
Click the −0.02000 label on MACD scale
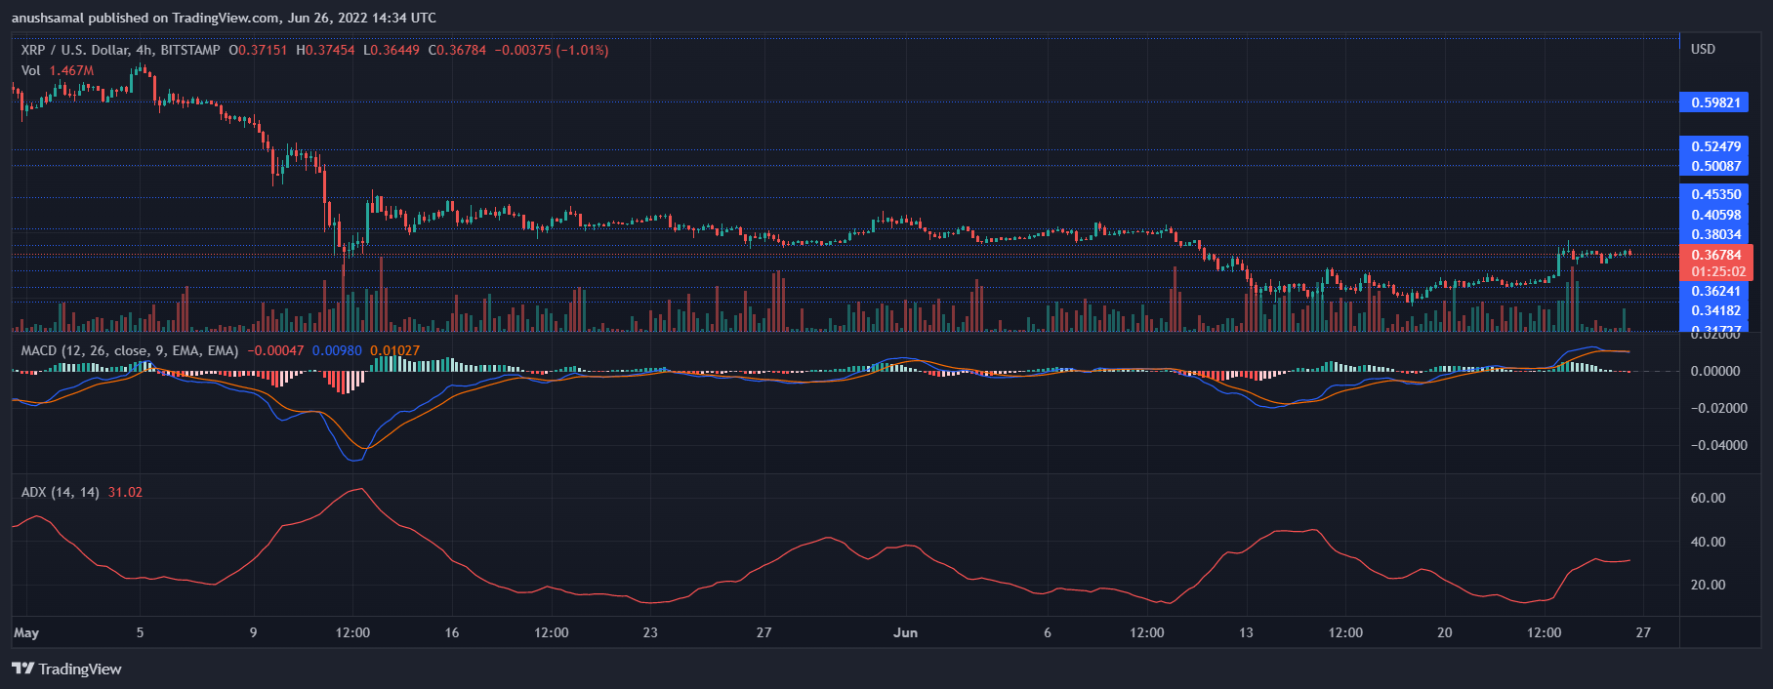click(x=1718, y=408)
